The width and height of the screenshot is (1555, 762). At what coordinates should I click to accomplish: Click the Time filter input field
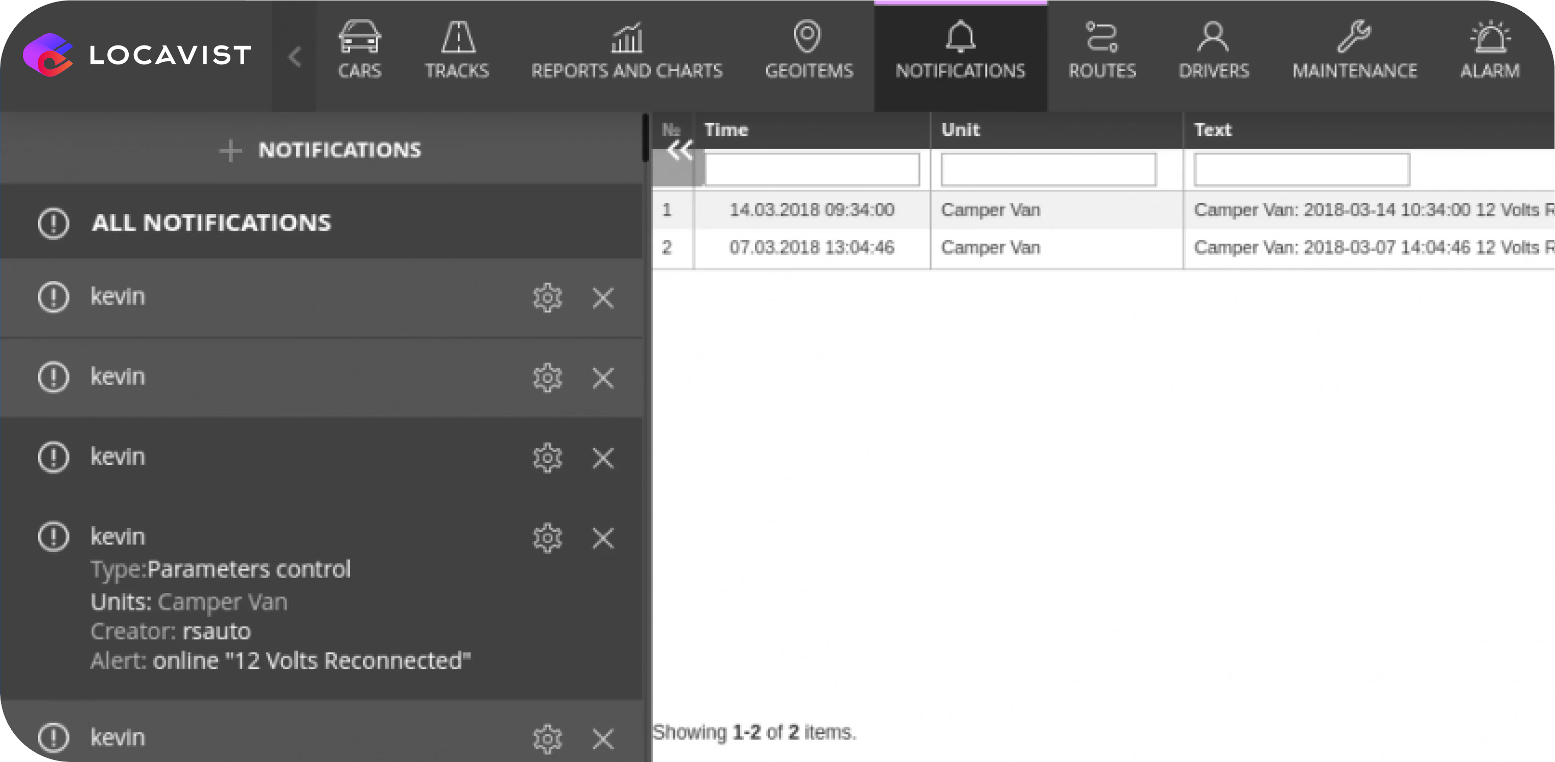812,170
